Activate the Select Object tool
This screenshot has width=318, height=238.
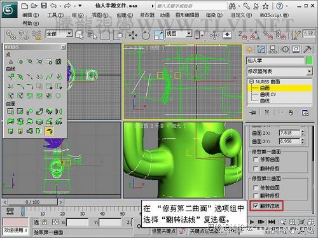click(x=79, y=35)
